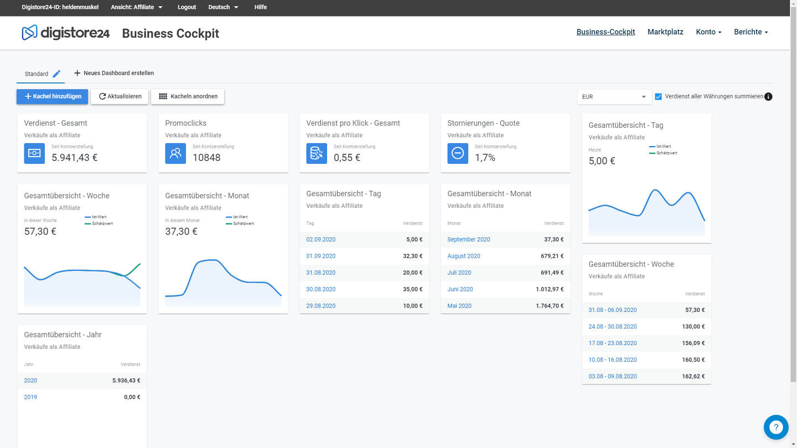The image size is (797, 448).
Task: Click the info icon next to currency checkbox
Action: coord(768,97)
